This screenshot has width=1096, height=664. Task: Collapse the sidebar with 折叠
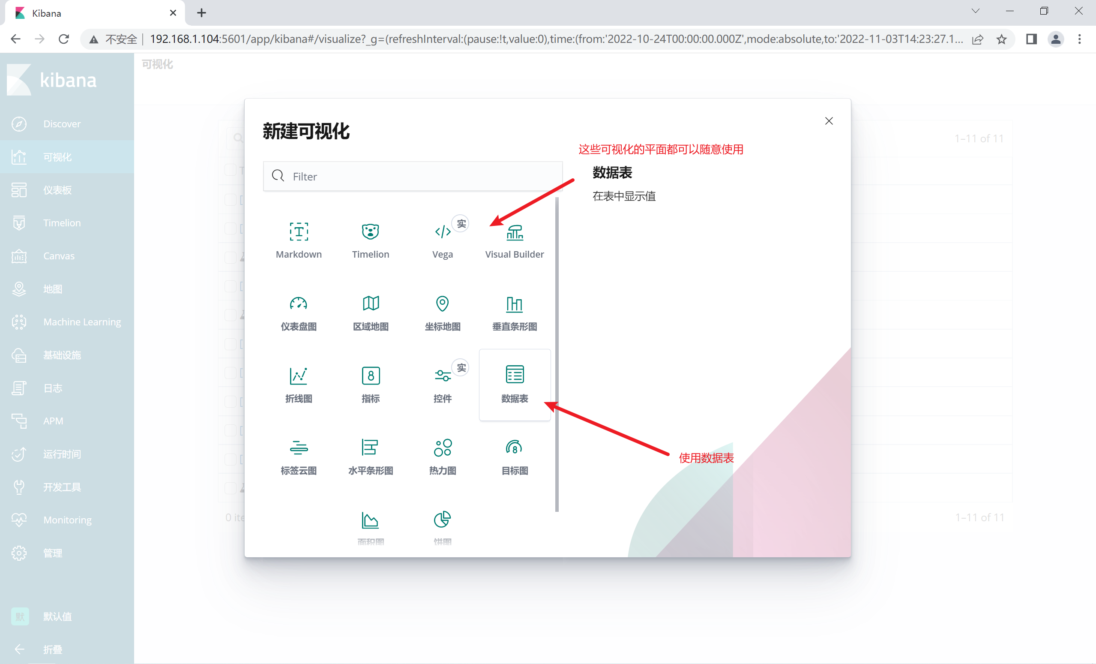tap(67, 649)
